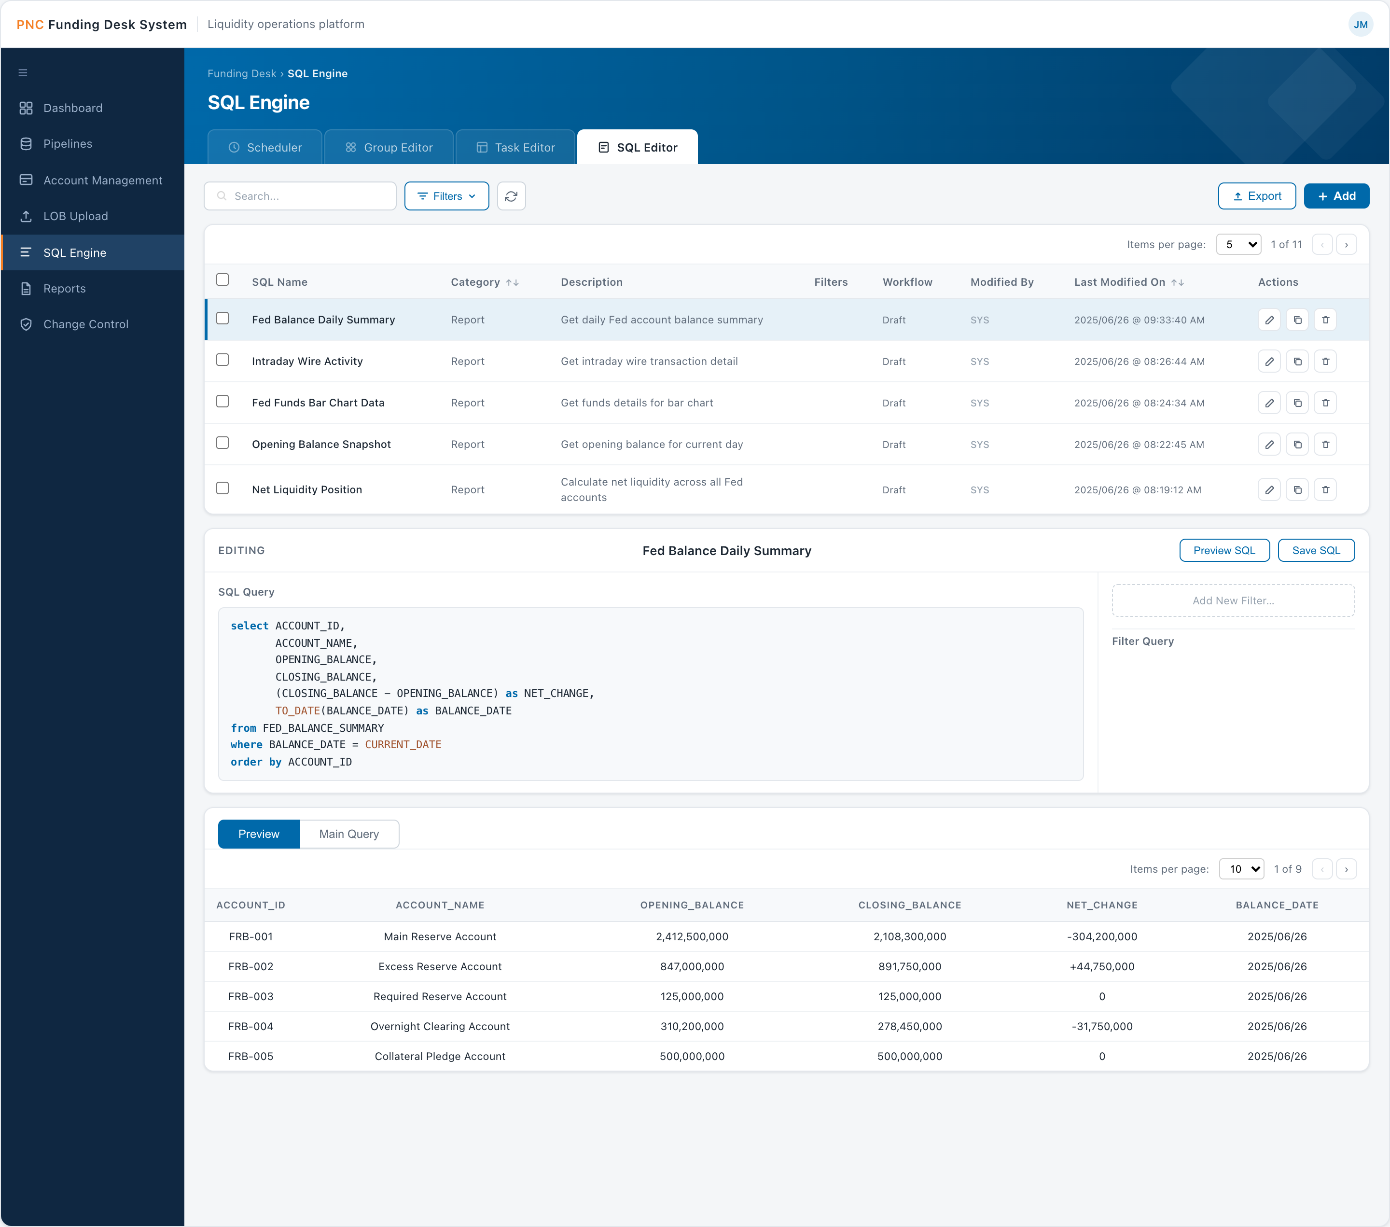Select the SQL Editor tab
The height and width of the screenshot is (1227, 1390).
coord(637,147)
